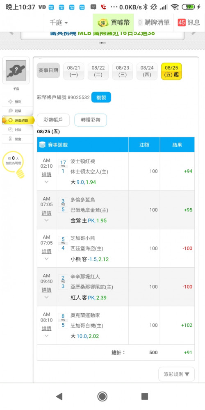This screenshot has height=410, width=205.
Task: Click the 大 9.0, 1.94 bet line
Action: (x=83, y=182)
